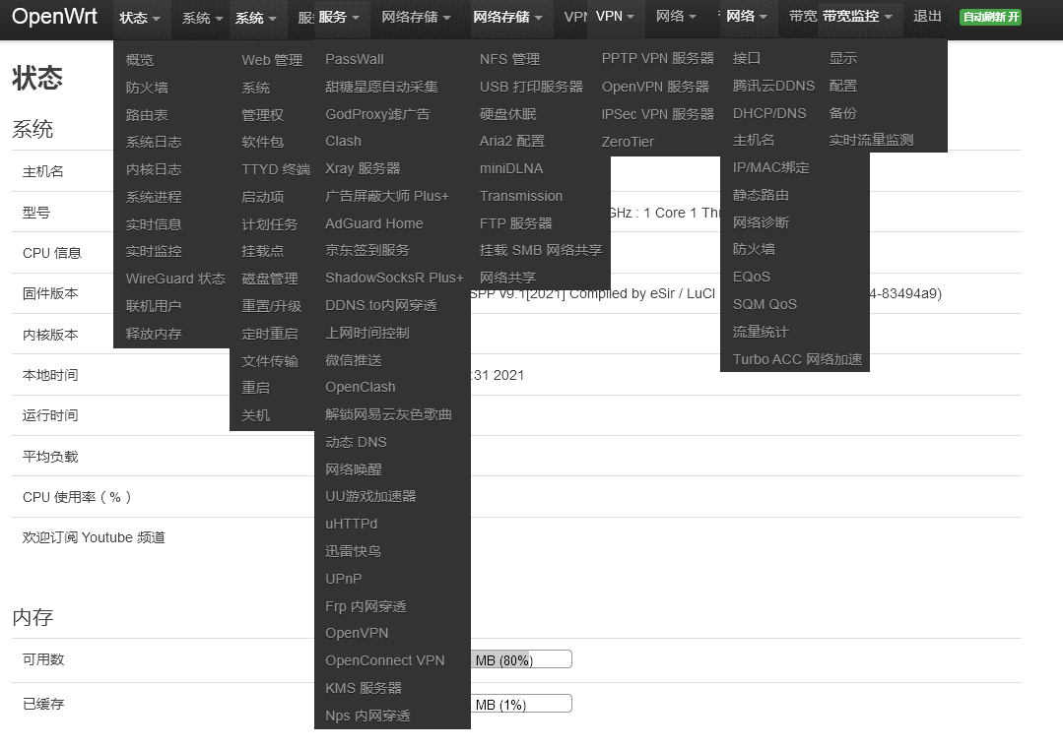1063x748 pixels.
Task: Open Xray 服务器 menu entry
Action: click(363, 168)
